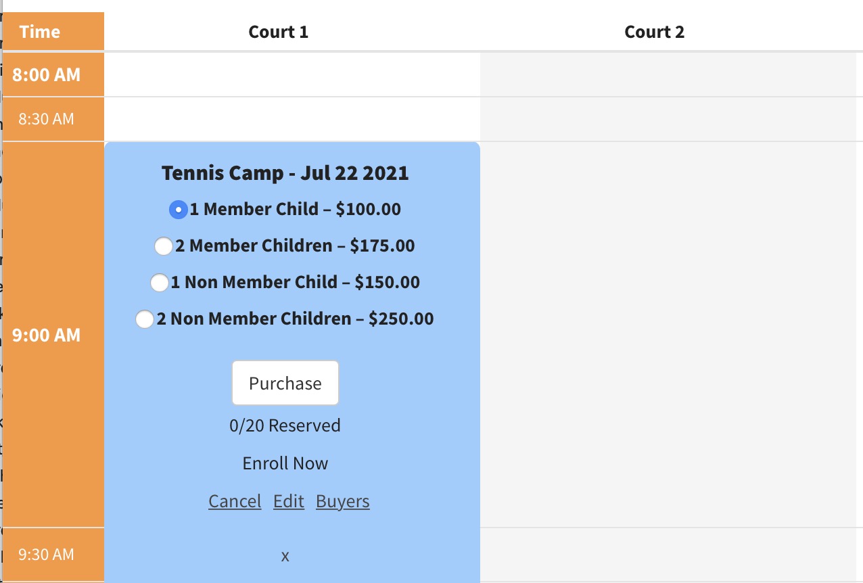
Task: Select the 8:30 AM slot on Court 1
Action: (292, 119)
